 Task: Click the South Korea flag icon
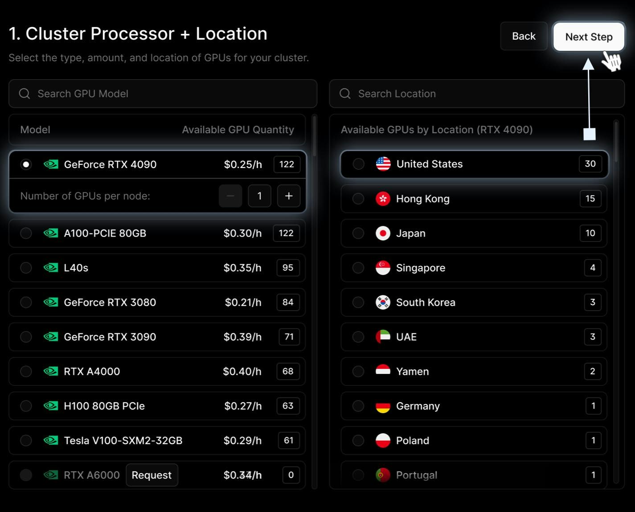click(383, 302)
